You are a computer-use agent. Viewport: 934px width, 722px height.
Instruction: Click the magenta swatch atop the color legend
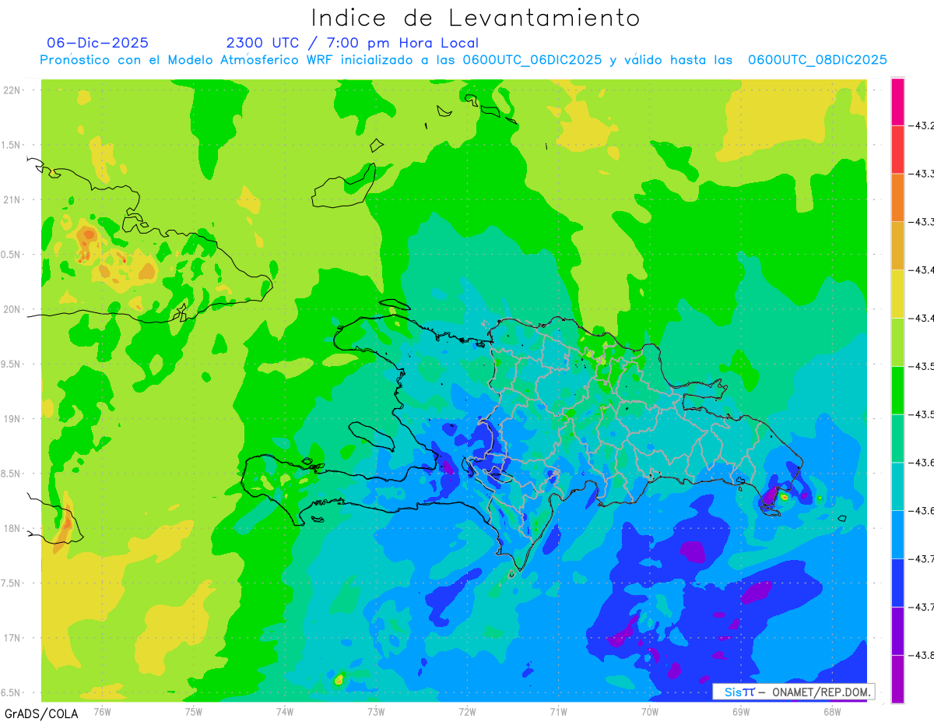point(897,101)
